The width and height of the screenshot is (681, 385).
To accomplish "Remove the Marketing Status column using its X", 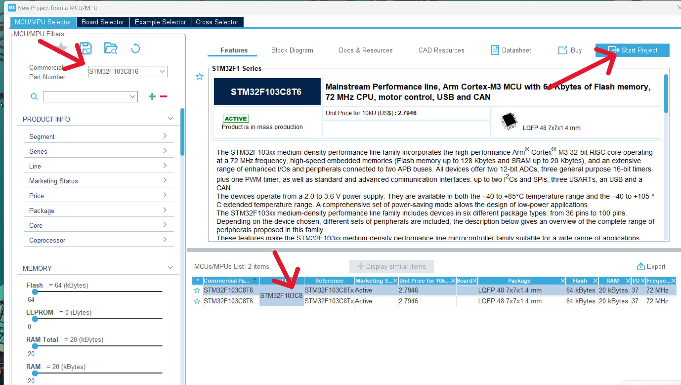I will (395, 281).
